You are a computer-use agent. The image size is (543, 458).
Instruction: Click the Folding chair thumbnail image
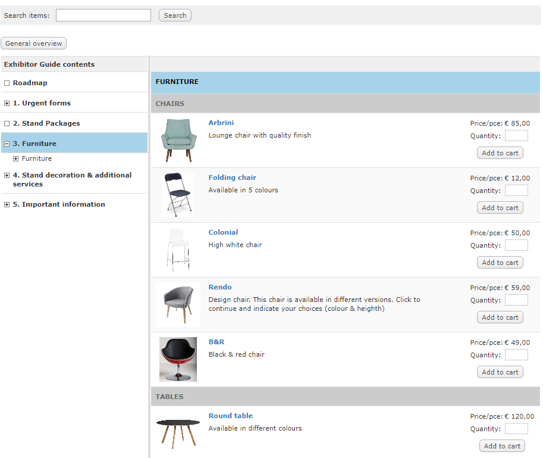(x=178, y=195)
